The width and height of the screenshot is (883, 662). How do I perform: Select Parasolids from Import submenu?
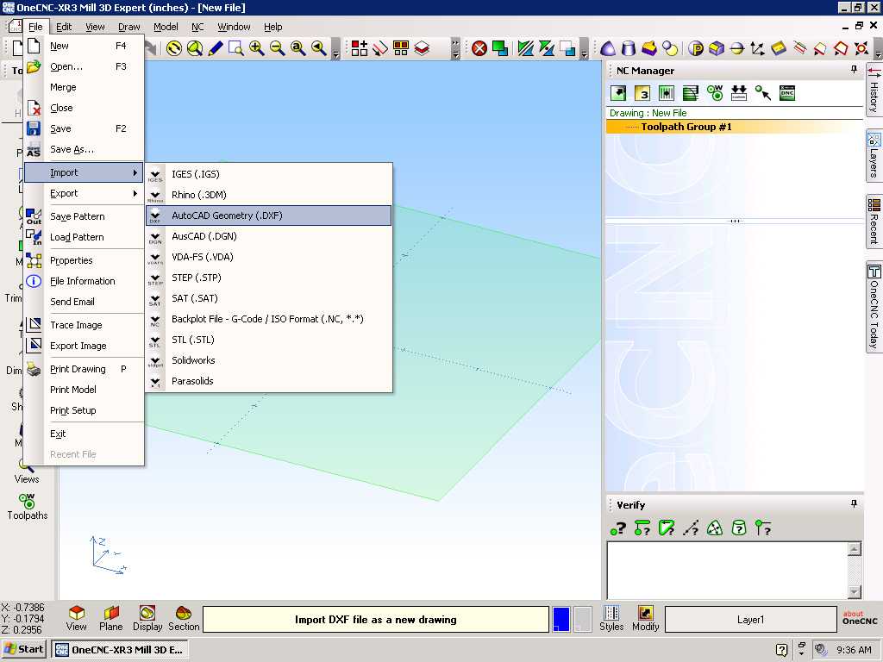coord(269,381)
